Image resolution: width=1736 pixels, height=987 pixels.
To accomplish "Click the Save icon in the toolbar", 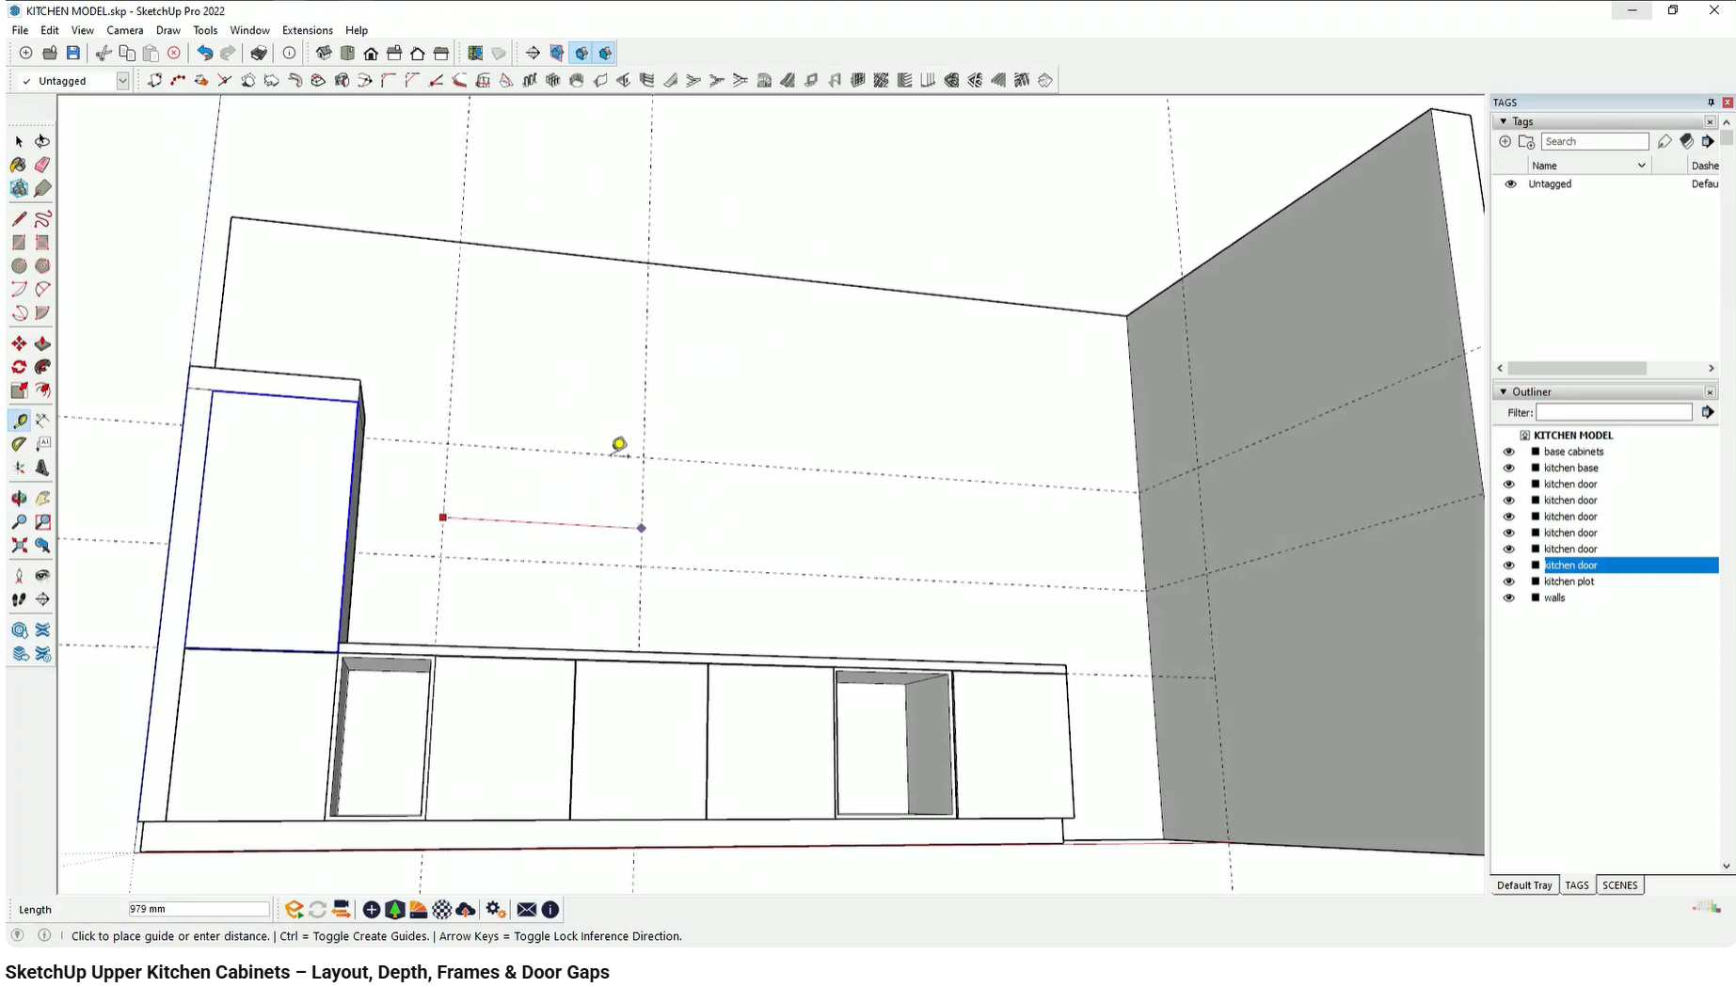I will (73, 53).
